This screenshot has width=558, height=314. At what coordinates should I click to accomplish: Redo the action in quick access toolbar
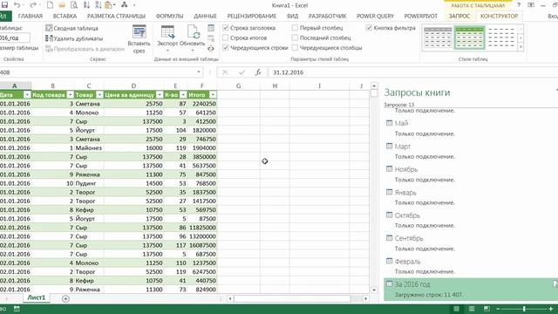pyautogui.click(x=33, y=5)
